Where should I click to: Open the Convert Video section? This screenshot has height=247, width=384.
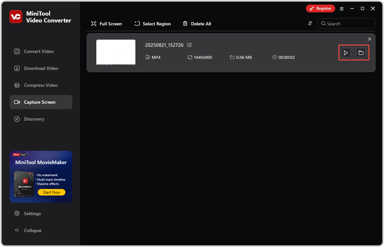point(41,51)
